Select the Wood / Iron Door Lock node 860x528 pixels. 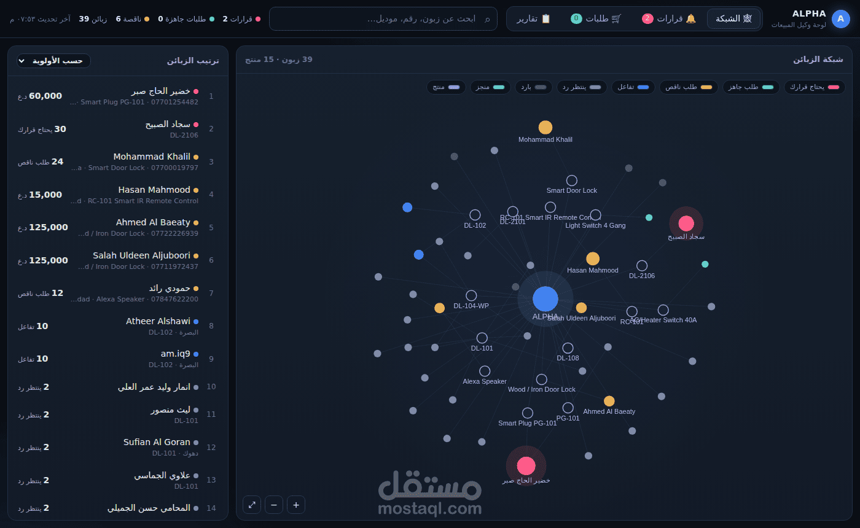pyautogui.click(x=541, y=379)
